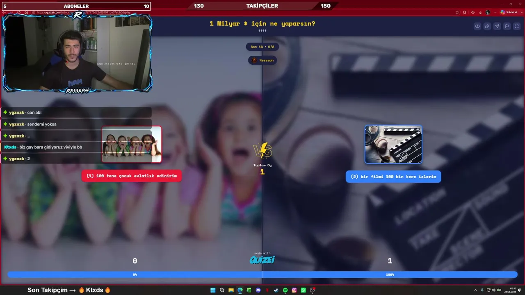Click the microphone icon in system tray
The height and width of the screenshot is (295, 525).
(482, 290)
